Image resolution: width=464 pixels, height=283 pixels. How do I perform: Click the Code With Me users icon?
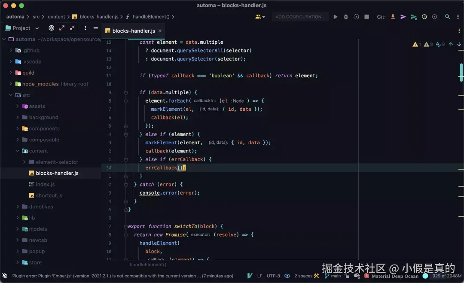(x=260, y=17)
